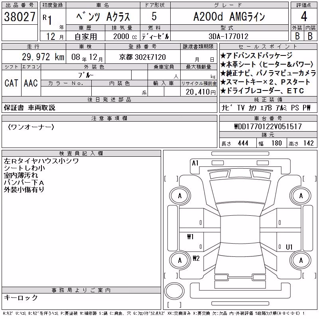The image size is (319, 319).
Task: Select inspector note シートしわ小
Action: (24, 168)
